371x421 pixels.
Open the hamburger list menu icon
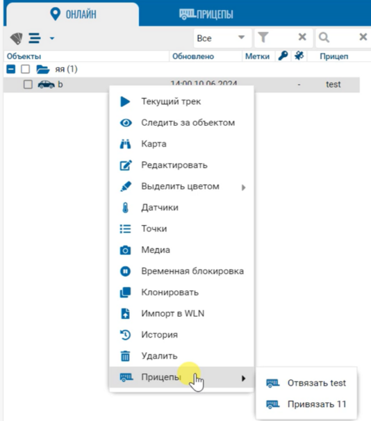pyautogui.click(x=35, y=38)
